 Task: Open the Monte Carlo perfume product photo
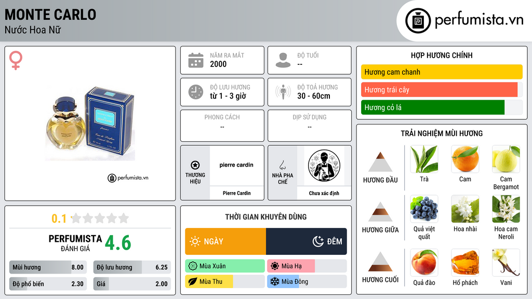pos(90,123)
